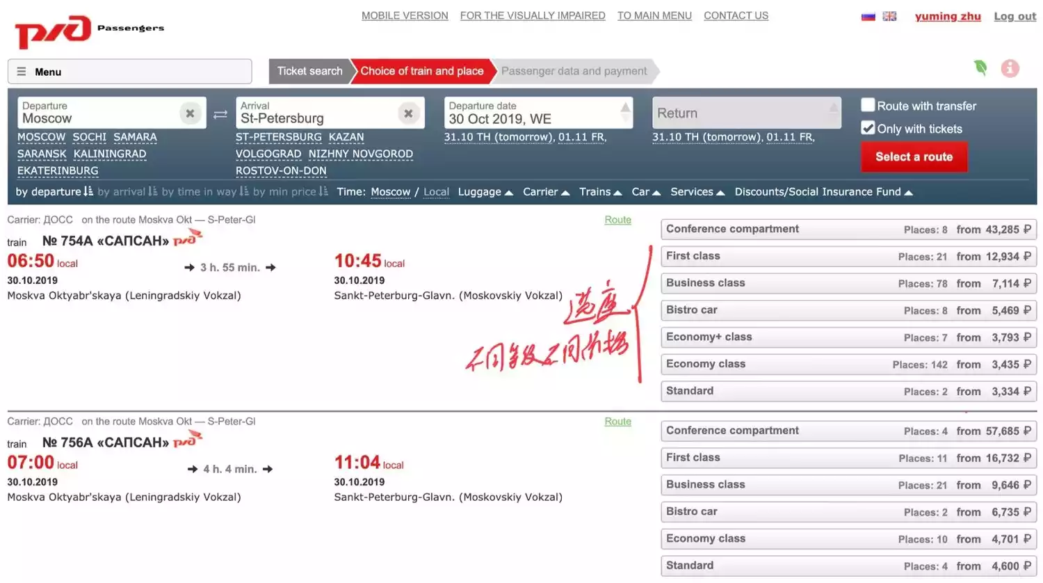
Task: Choose Business class on train 754A
Action: 848,283
